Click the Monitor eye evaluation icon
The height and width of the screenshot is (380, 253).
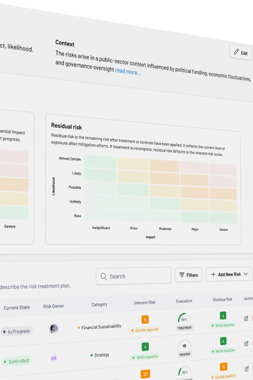tap(185, 346)
